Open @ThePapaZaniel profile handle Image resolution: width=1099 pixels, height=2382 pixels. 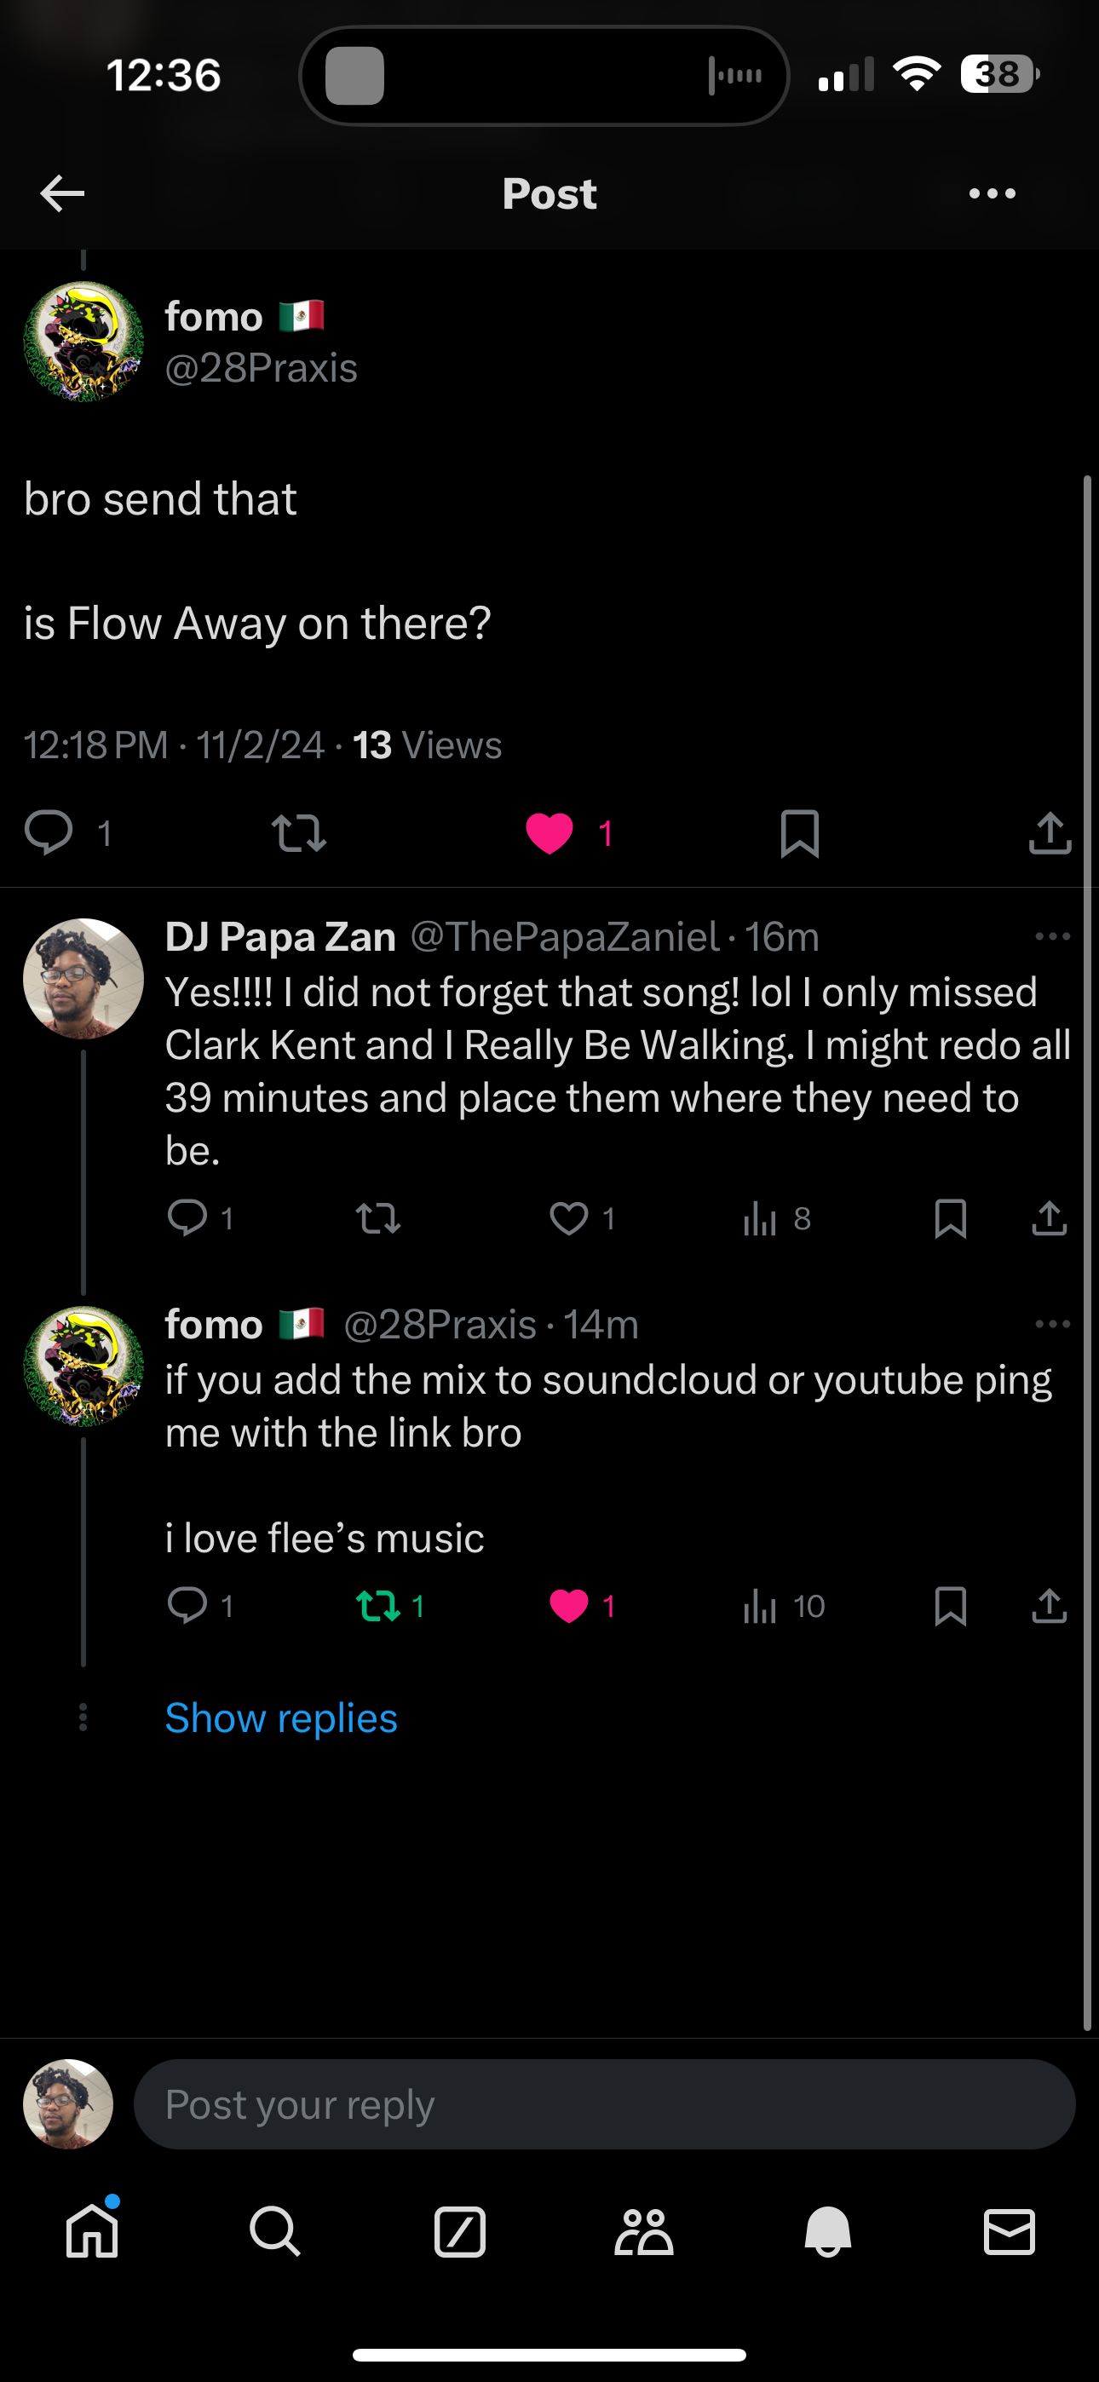564,937
